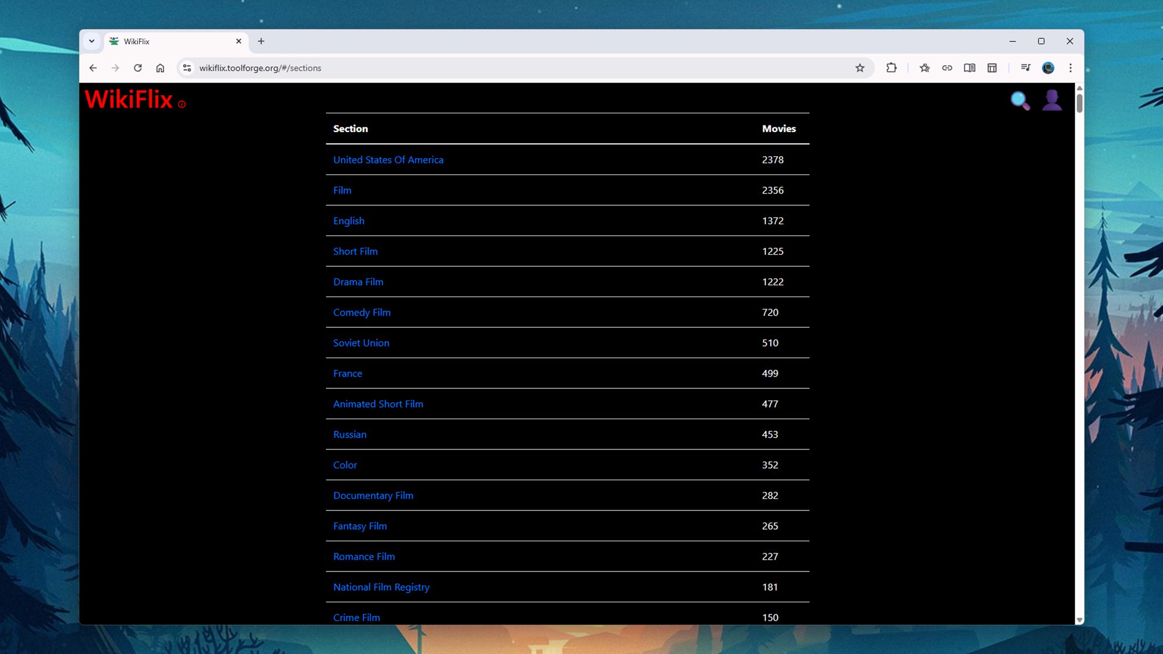The width and height of the screenshot is (1163, 654).
Task: Click the National Film Registry link
Action: point(381,587)
